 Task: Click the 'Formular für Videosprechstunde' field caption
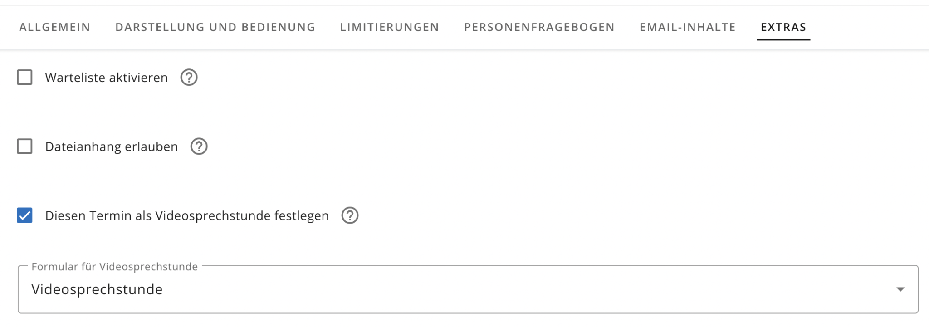(114, 267)
